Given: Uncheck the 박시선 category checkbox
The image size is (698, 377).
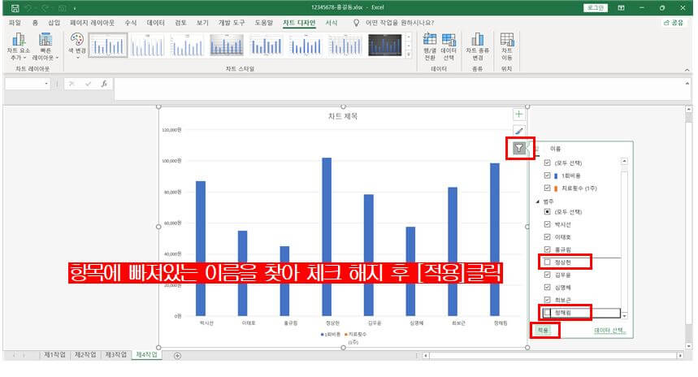Looking at the screenshot, I should 547,224.
